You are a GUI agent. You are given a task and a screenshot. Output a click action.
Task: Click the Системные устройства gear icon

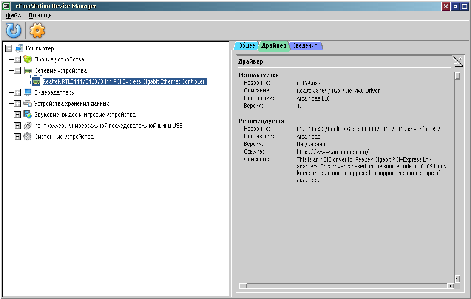click(x=28, y=137)
